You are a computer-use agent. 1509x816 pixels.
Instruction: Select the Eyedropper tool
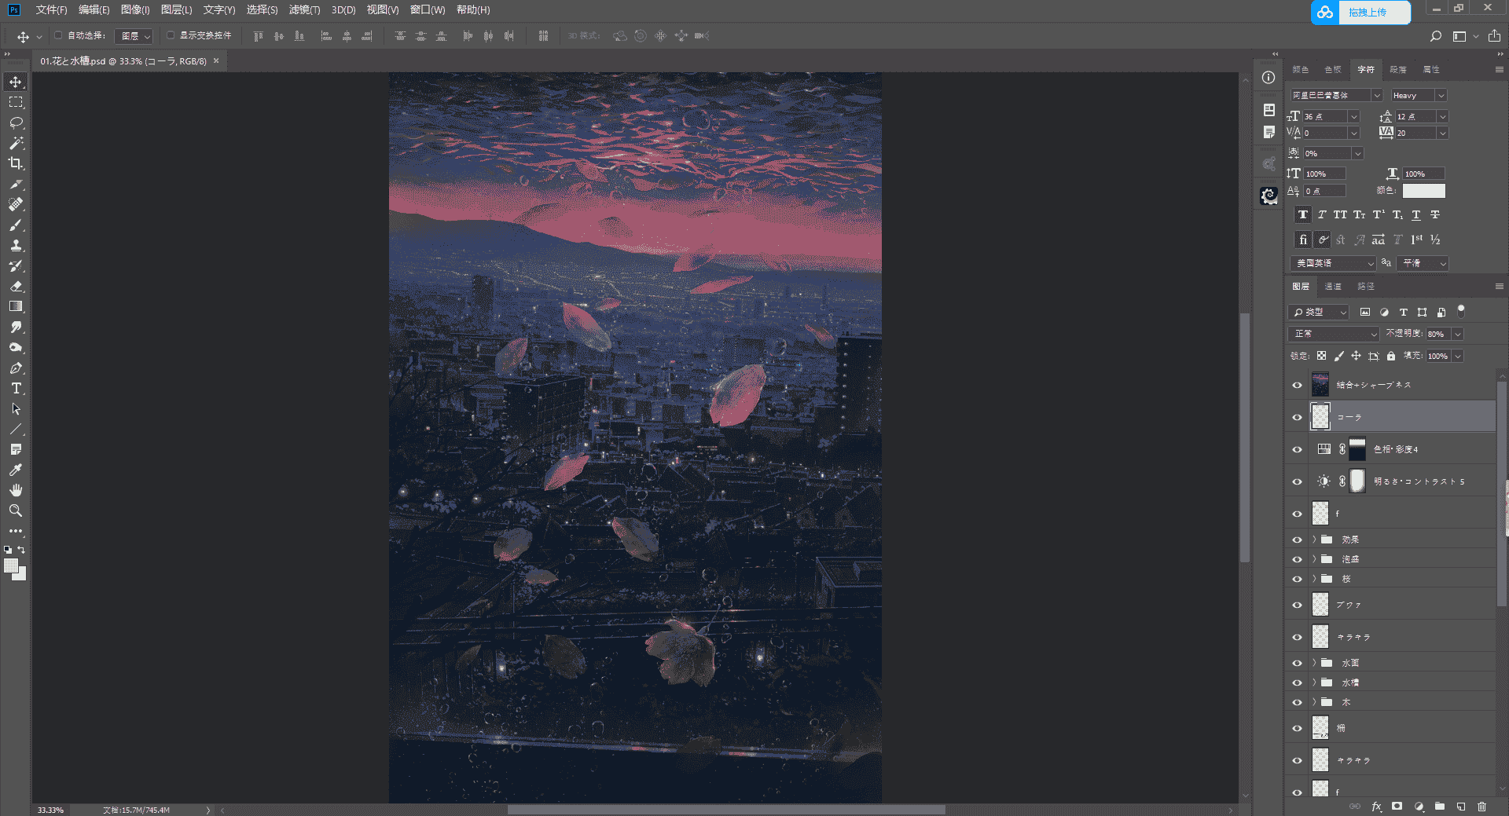[x=16, y=470]
